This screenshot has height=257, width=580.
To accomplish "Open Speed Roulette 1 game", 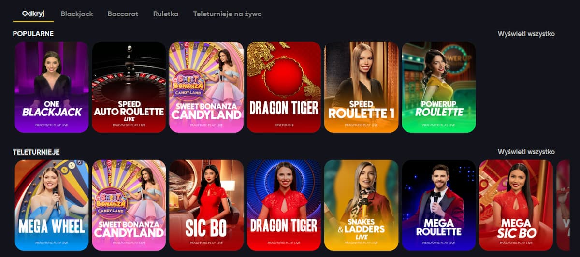I will (x=362, y=87).
